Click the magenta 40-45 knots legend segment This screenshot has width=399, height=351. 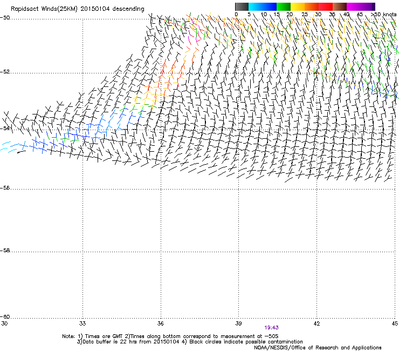click(354, 6)
